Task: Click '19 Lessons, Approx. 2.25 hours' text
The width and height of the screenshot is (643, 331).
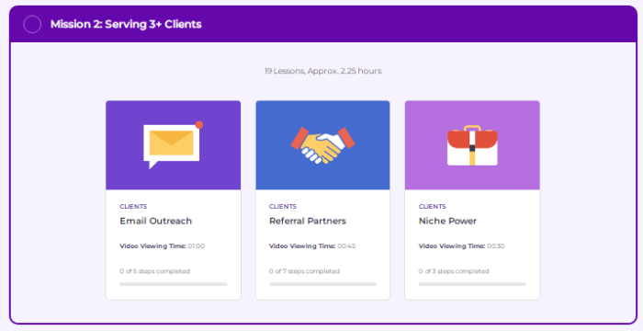Action: pyautogui.click(x=323, y=71)
